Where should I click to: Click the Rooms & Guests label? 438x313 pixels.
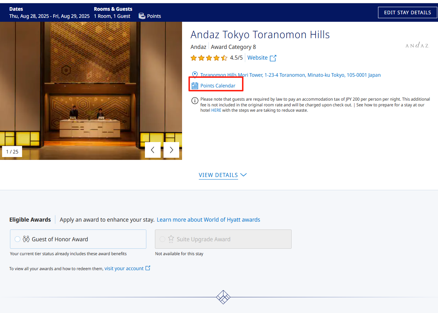[113, 9]
